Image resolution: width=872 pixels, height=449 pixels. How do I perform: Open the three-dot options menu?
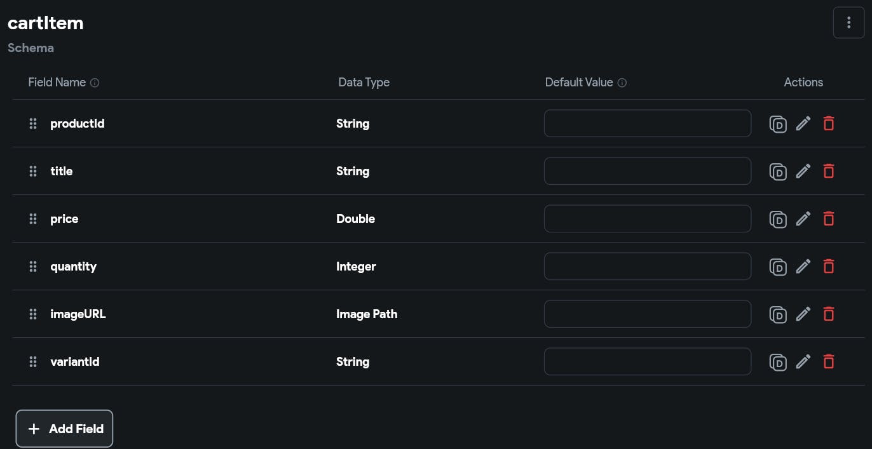(849, 22)
